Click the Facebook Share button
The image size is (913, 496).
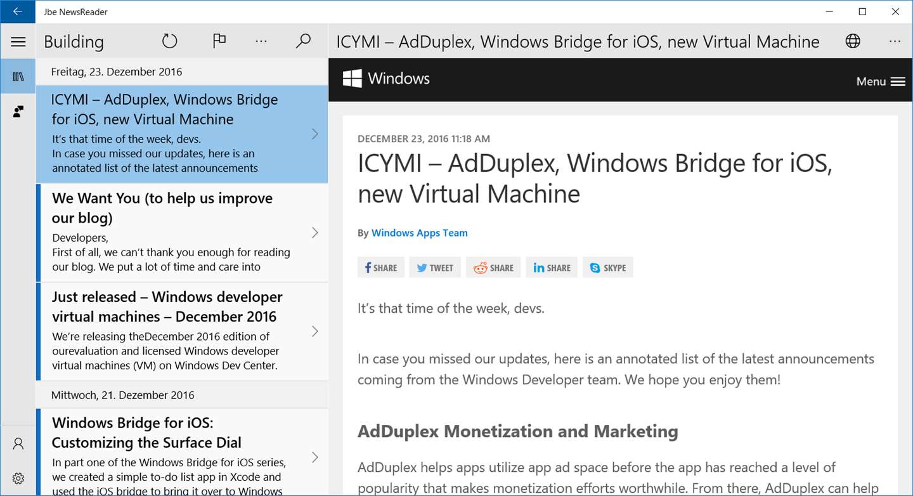pos(380,268)
